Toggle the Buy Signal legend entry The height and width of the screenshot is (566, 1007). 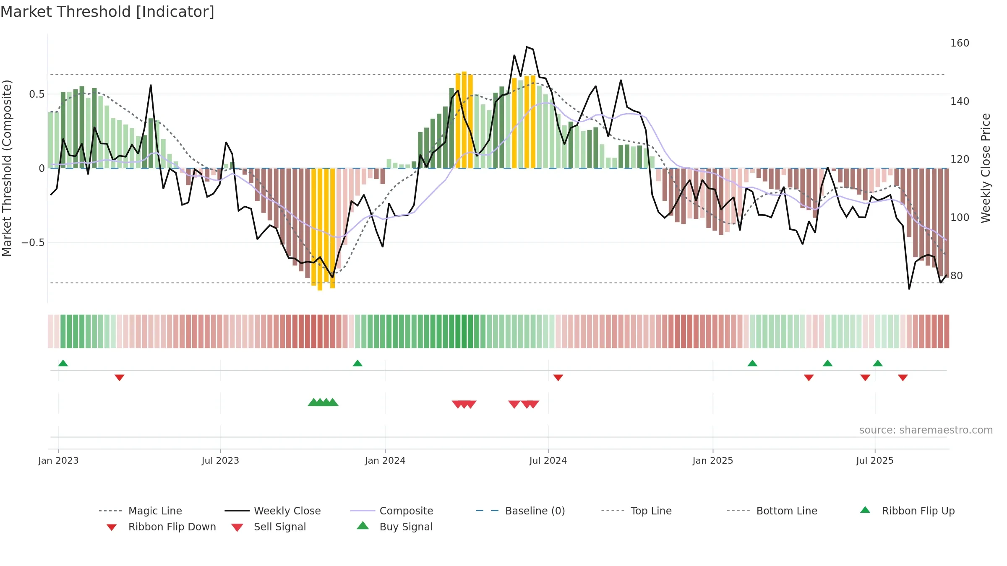point(394,527)
